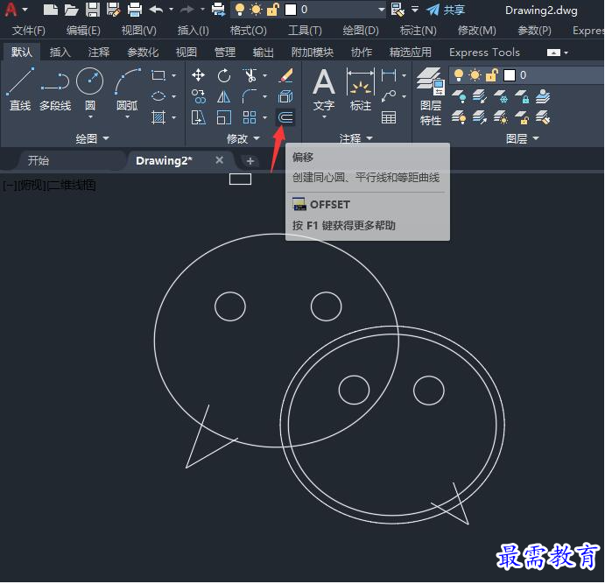Open the Trim tool dropdown arrow
605x584 pixels.
coord(264,75)
